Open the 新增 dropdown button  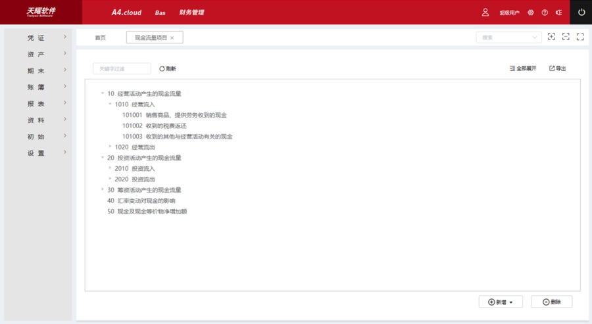click(501, 302)
